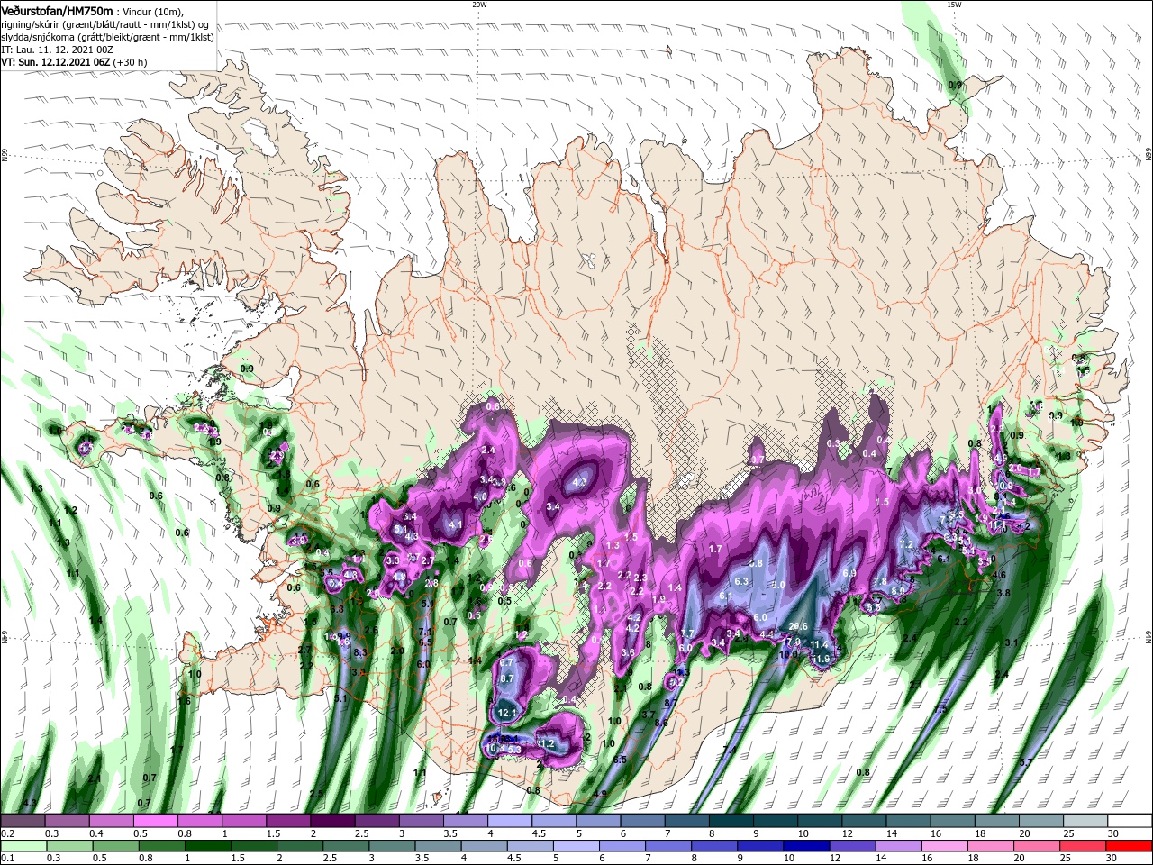Click the 6.7 value above 12.1
This screenshot has height=865, width=1153.
(506, 662)
